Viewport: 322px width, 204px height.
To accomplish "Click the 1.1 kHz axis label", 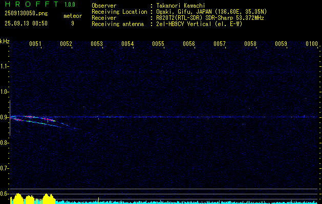I will point(5,66).
